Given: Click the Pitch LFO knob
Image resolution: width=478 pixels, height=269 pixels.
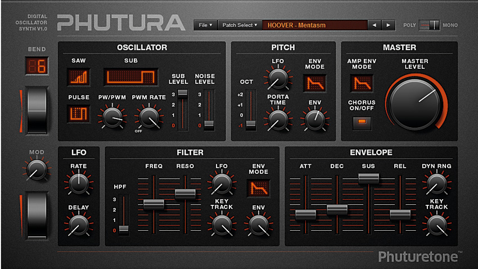Looking at the screenshot, I should point(278,79).
